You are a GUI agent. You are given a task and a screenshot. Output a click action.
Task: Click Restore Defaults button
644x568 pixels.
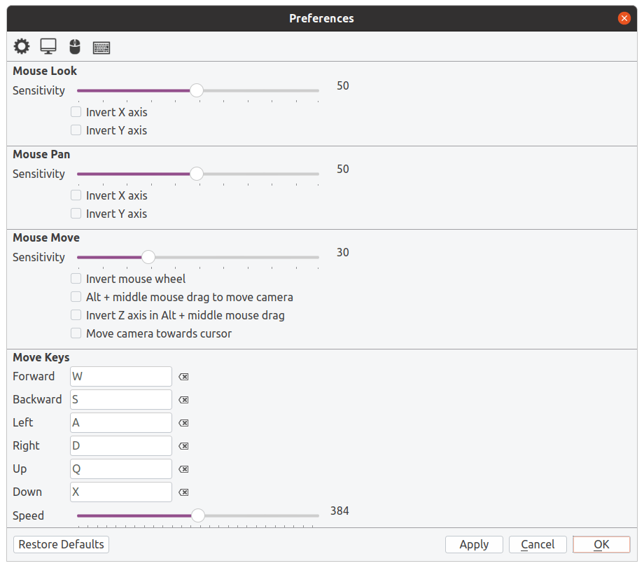[x=61, y=545]
